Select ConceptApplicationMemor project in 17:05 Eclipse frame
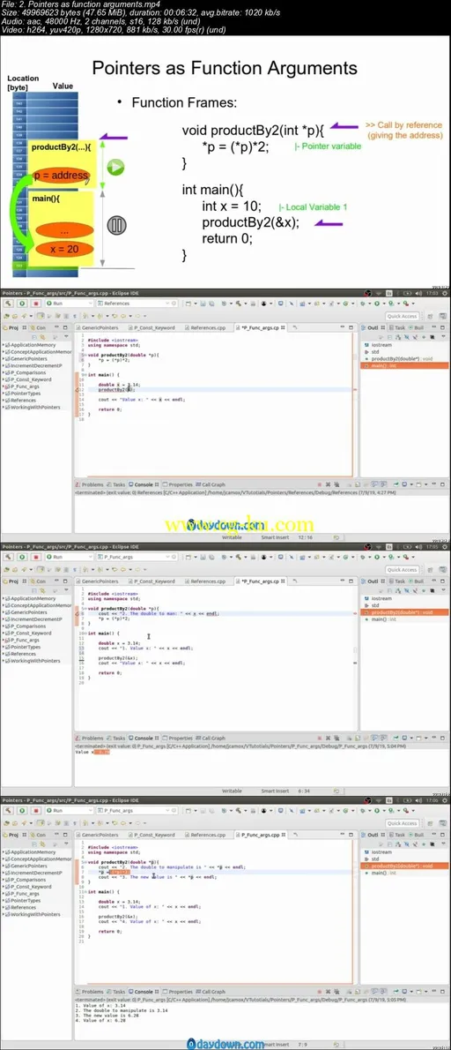Screen dimensions: 451x1050 tap(38, 606)
